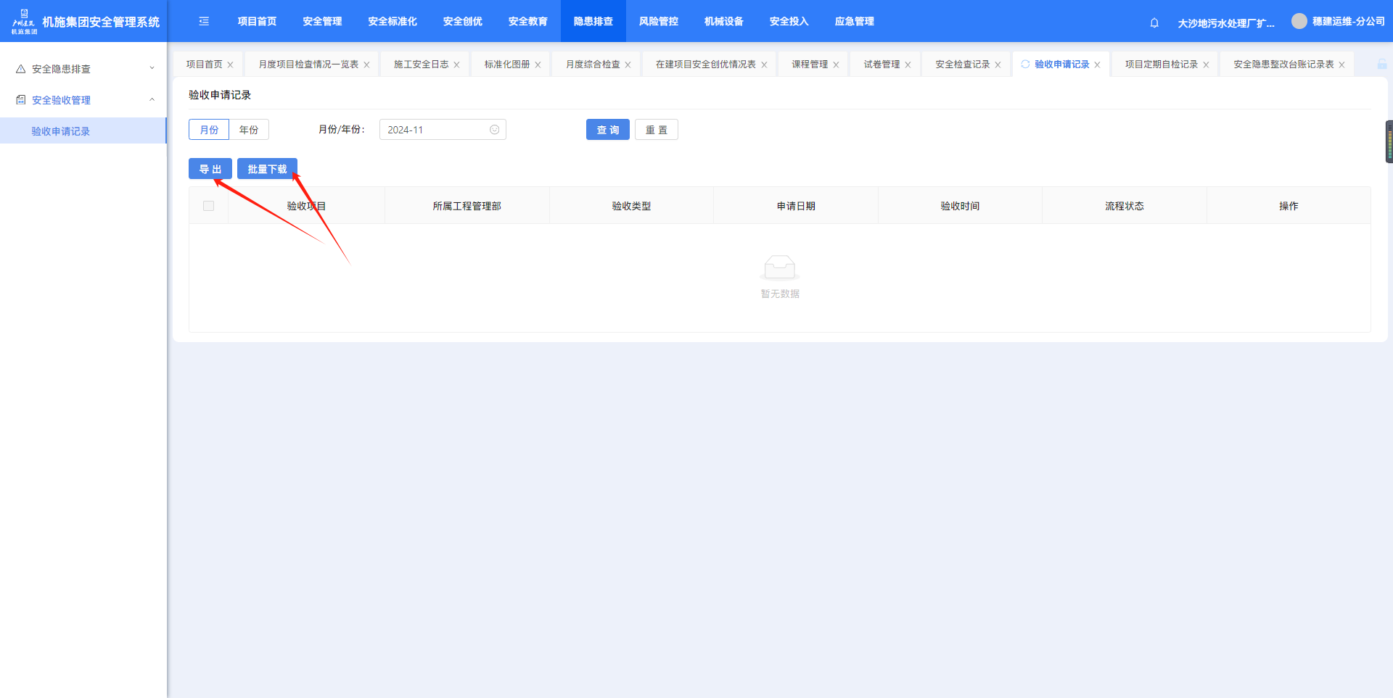
Task: Click the notification bell icon
Action: (1154, 22)
